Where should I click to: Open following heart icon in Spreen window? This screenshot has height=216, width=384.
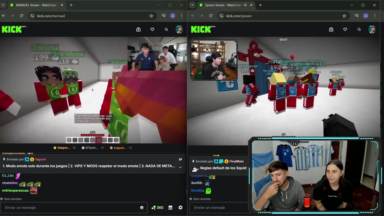coord(345,29)
